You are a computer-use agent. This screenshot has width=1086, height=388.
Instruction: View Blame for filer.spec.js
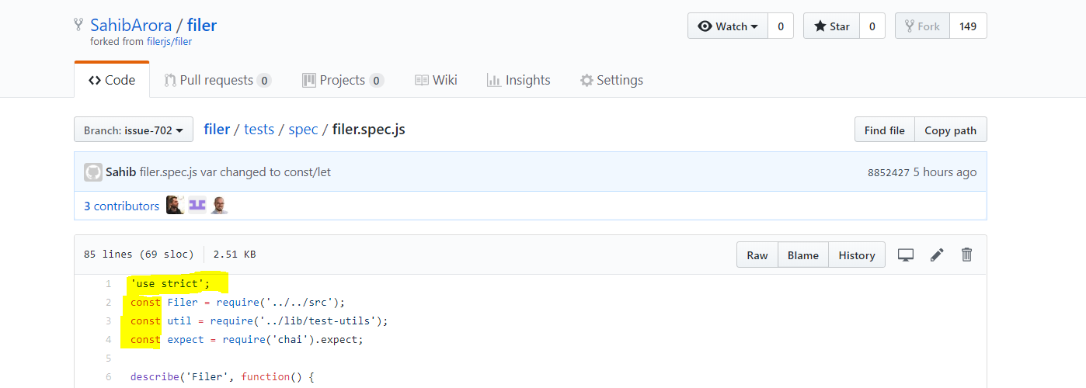[x=803, y=255]
